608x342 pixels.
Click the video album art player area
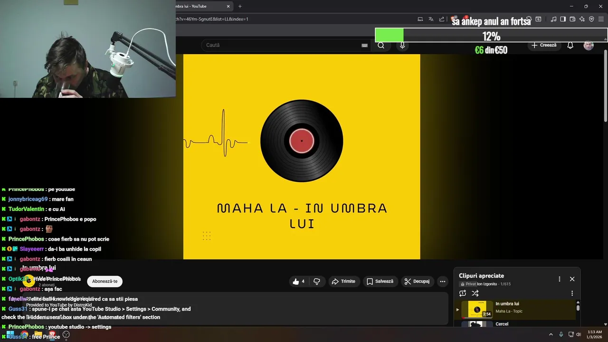[x=302, y=157]
